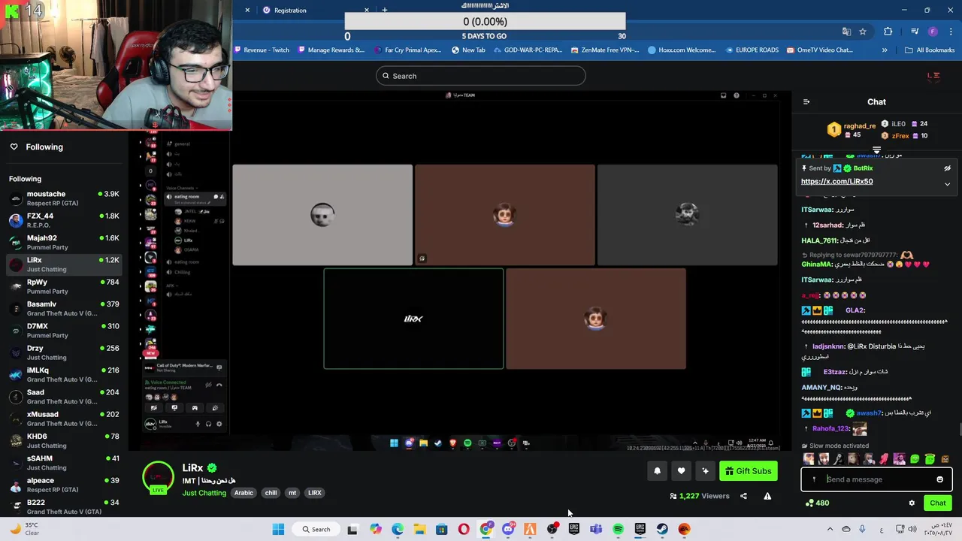Click the 1,227 Viewers count
962x541 pixels.
coord(700,496)
